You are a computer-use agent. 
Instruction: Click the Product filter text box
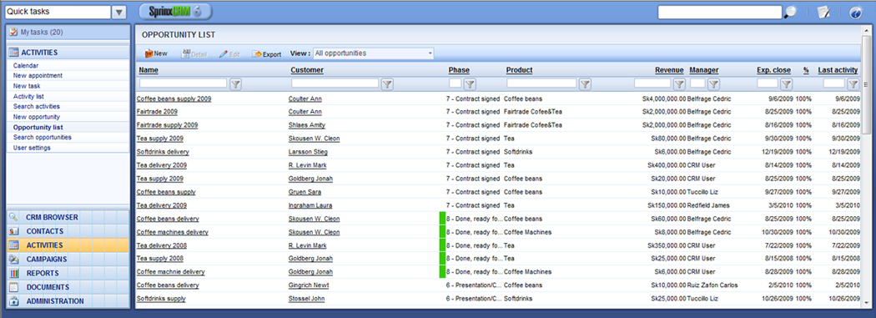click(541, 83)
